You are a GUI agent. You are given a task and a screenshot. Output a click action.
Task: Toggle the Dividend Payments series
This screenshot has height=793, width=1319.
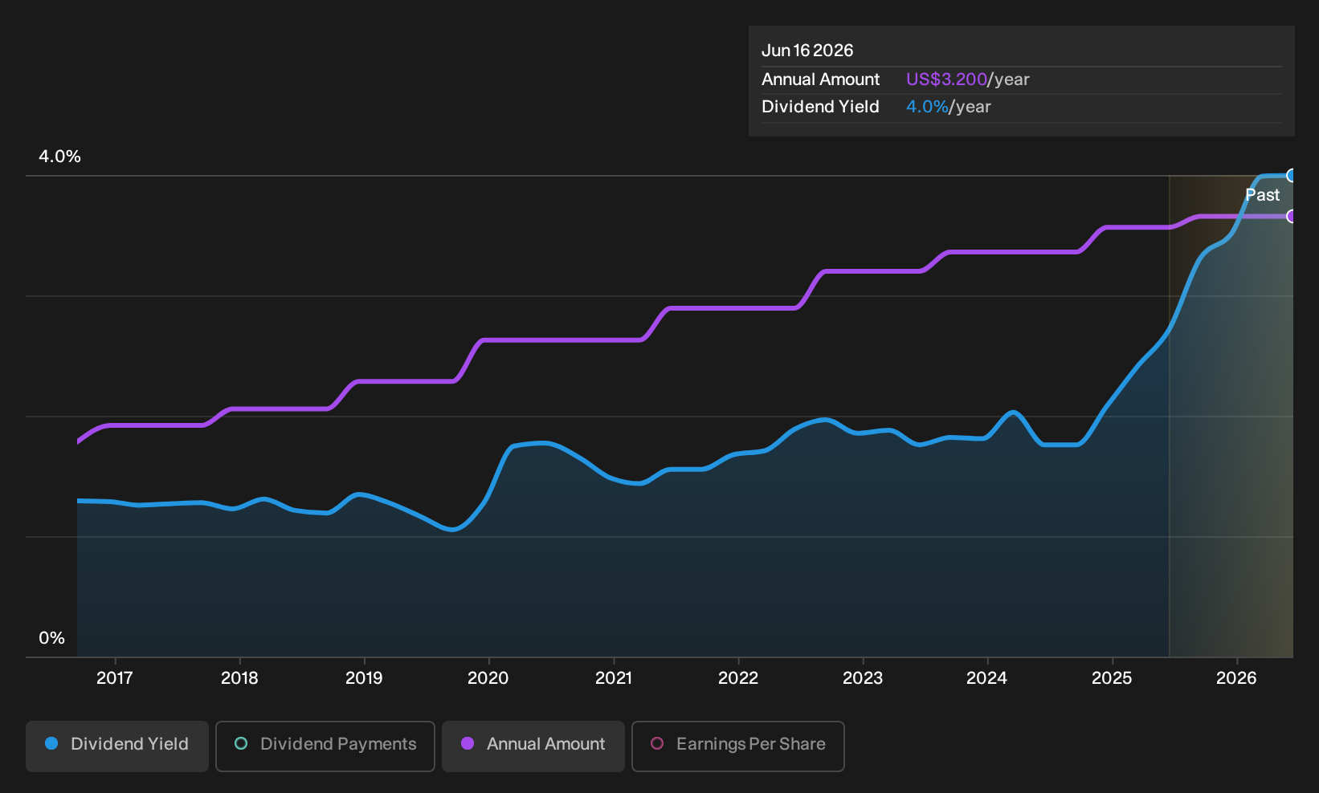click(x=325, y=746)
